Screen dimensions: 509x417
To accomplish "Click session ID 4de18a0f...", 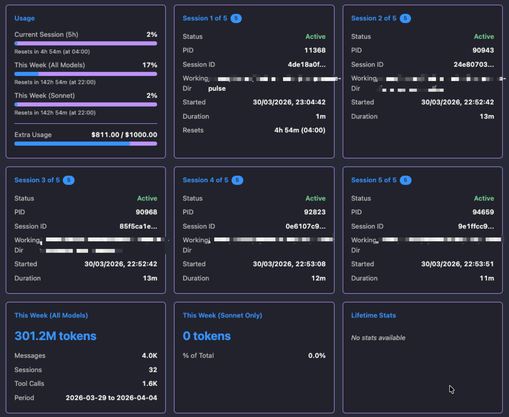I will (307, 65).
